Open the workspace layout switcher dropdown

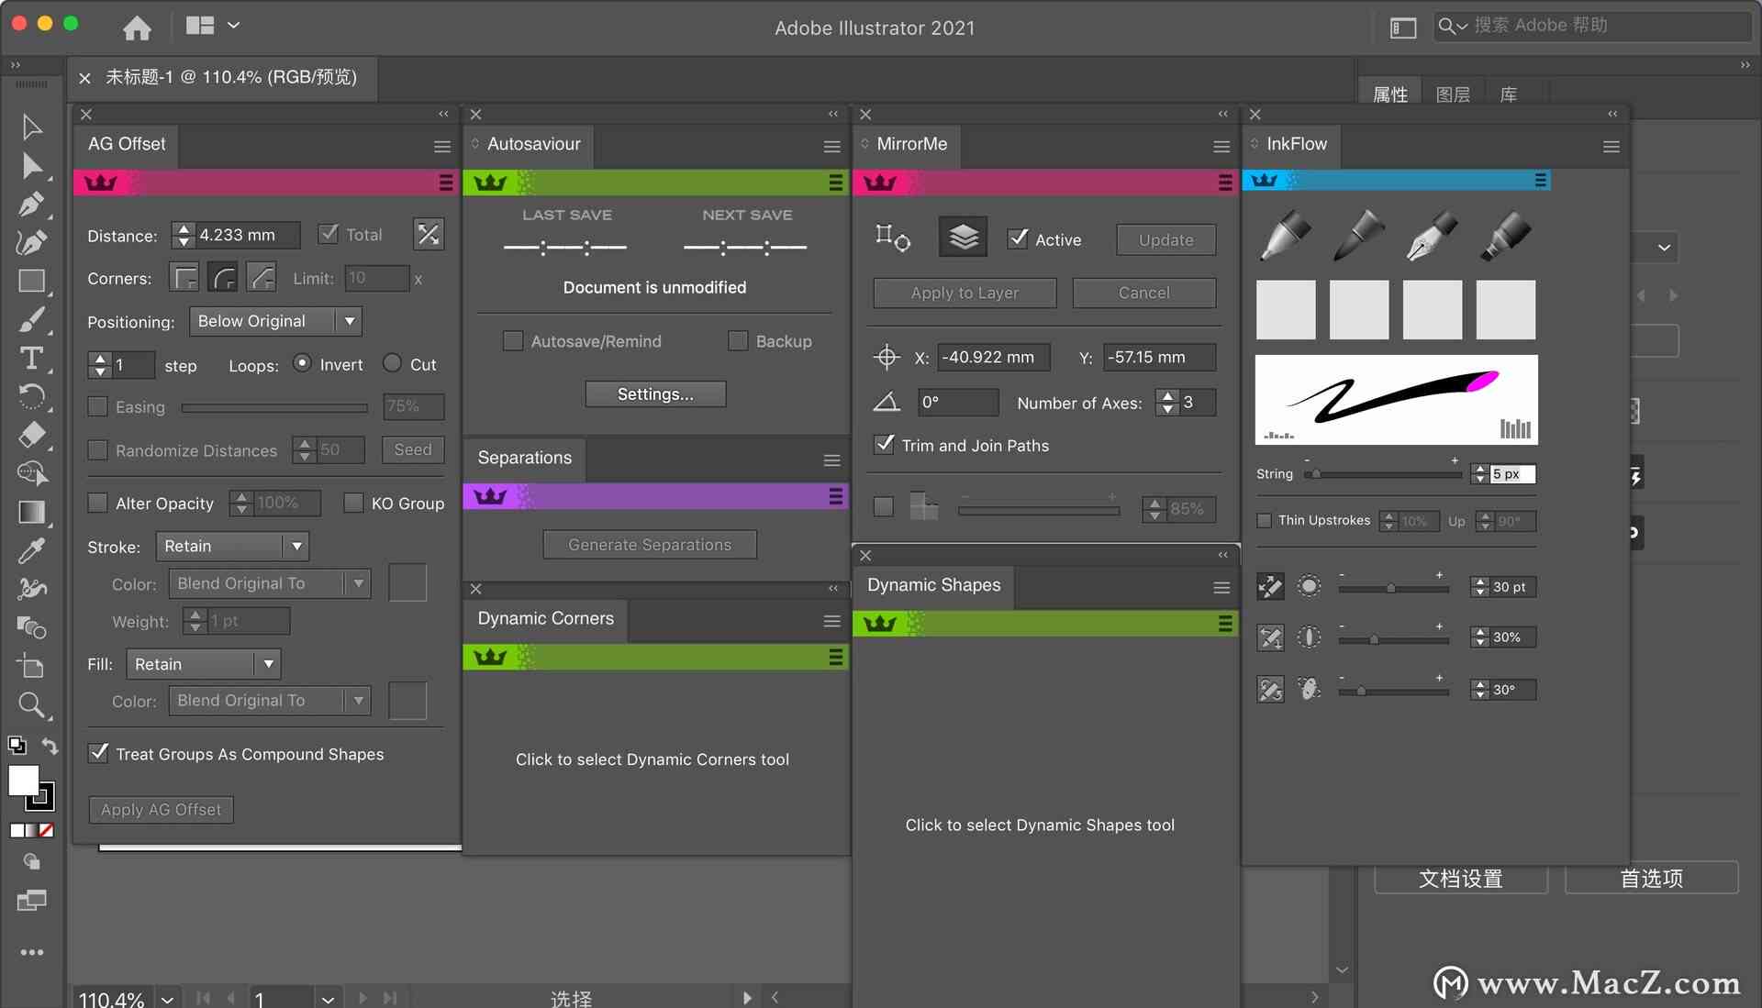coord(213,26)
